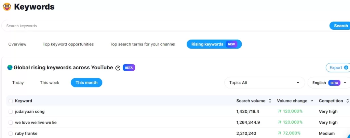Click the globe icon beside Global rising keywords
The width and height of the screenshot is (350, 138).
point(10,68)
